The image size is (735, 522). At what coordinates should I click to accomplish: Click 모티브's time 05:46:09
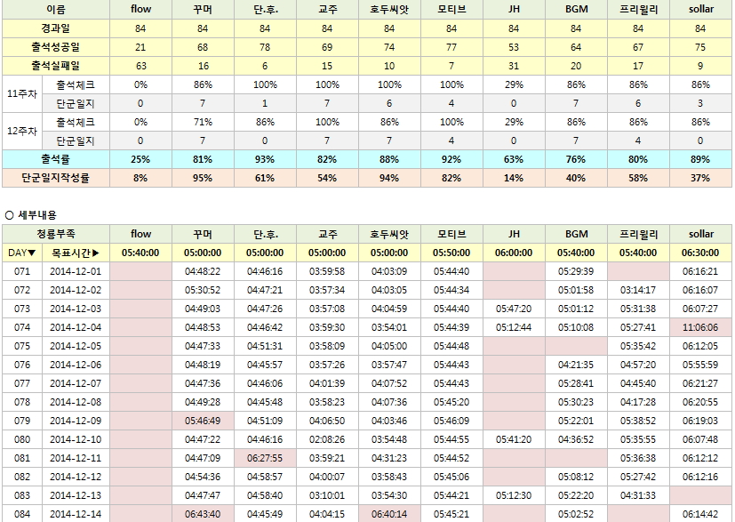tap(451, 421)
